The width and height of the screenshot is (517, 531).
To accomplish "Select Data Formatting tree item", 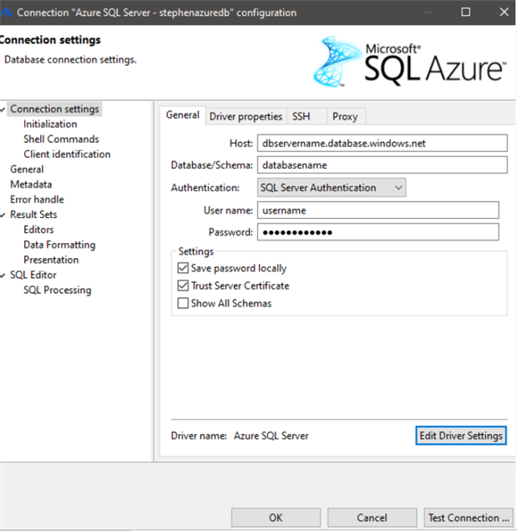I will coord(59,245).
